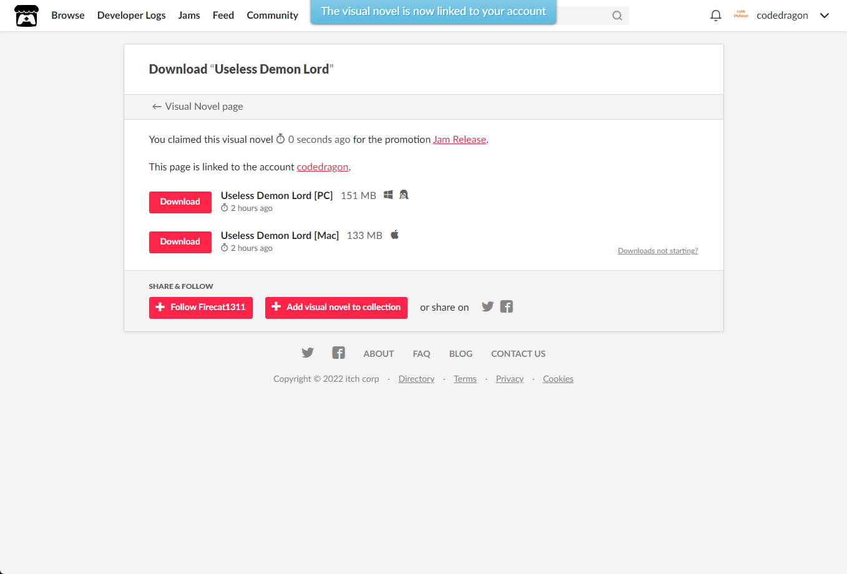
Task: Open CONTACT US footer link
Action: click(518, 354)
